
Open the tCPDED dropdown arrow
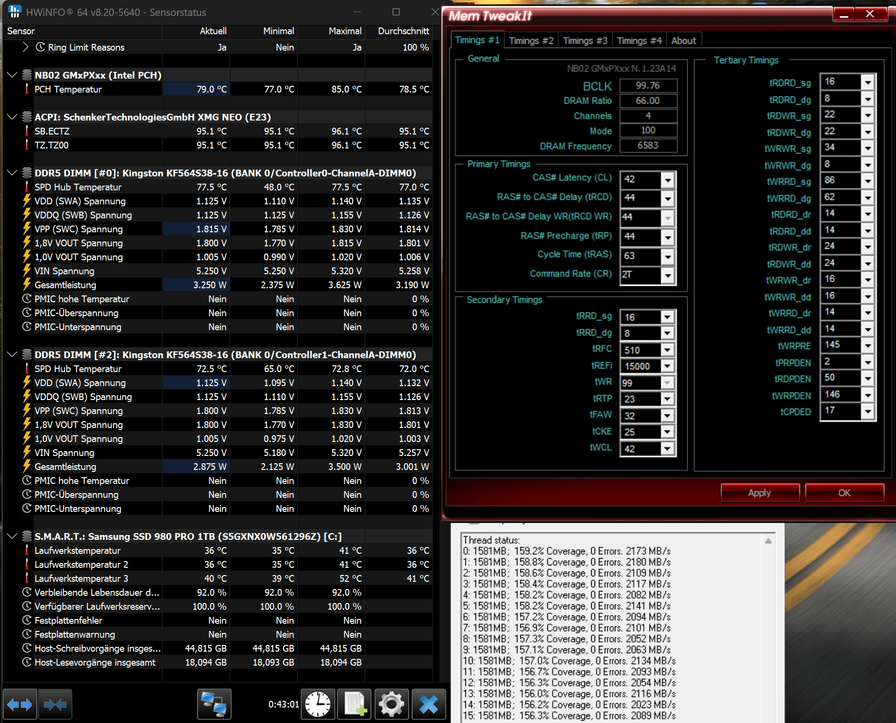pos(868,412)
